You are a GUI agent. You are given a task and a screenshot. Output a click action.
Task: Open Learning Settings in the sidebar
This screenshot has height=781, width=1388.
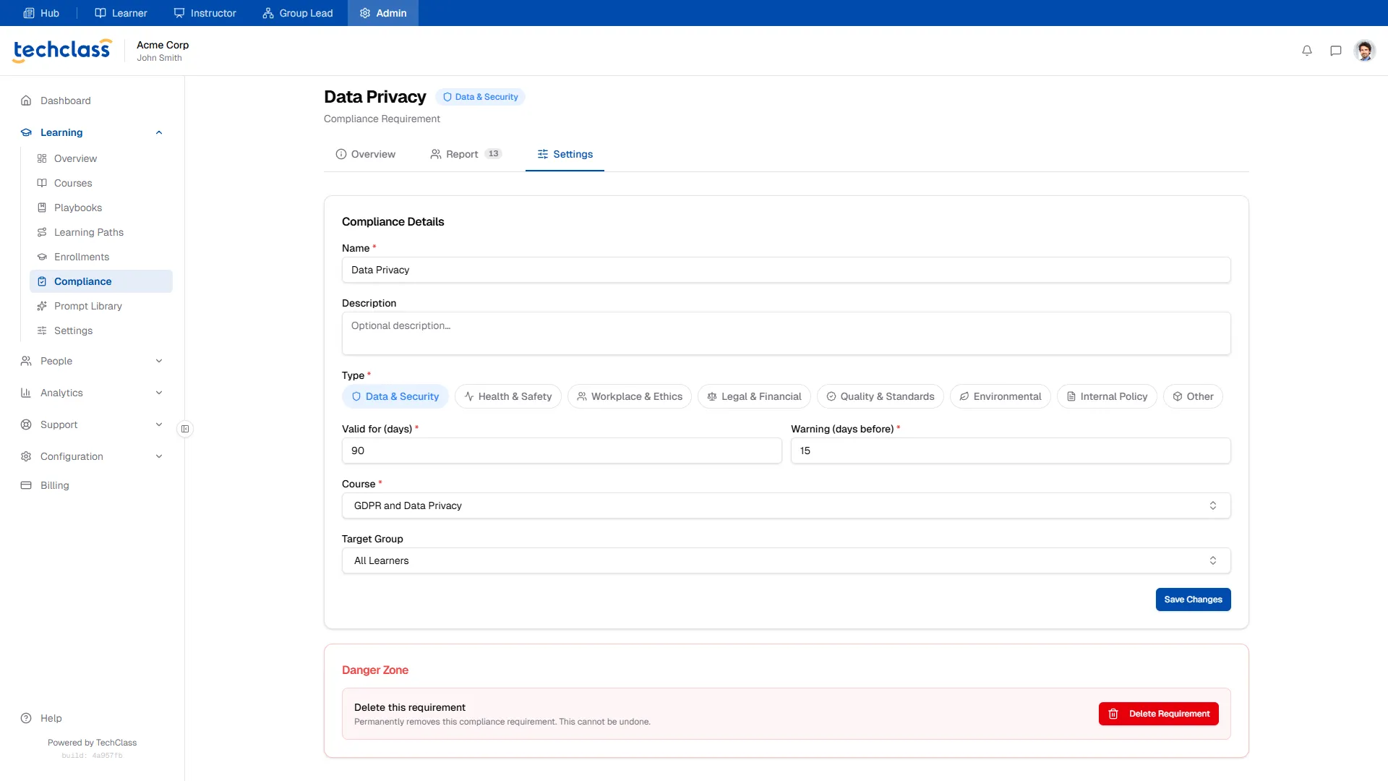tap(101, 330)
